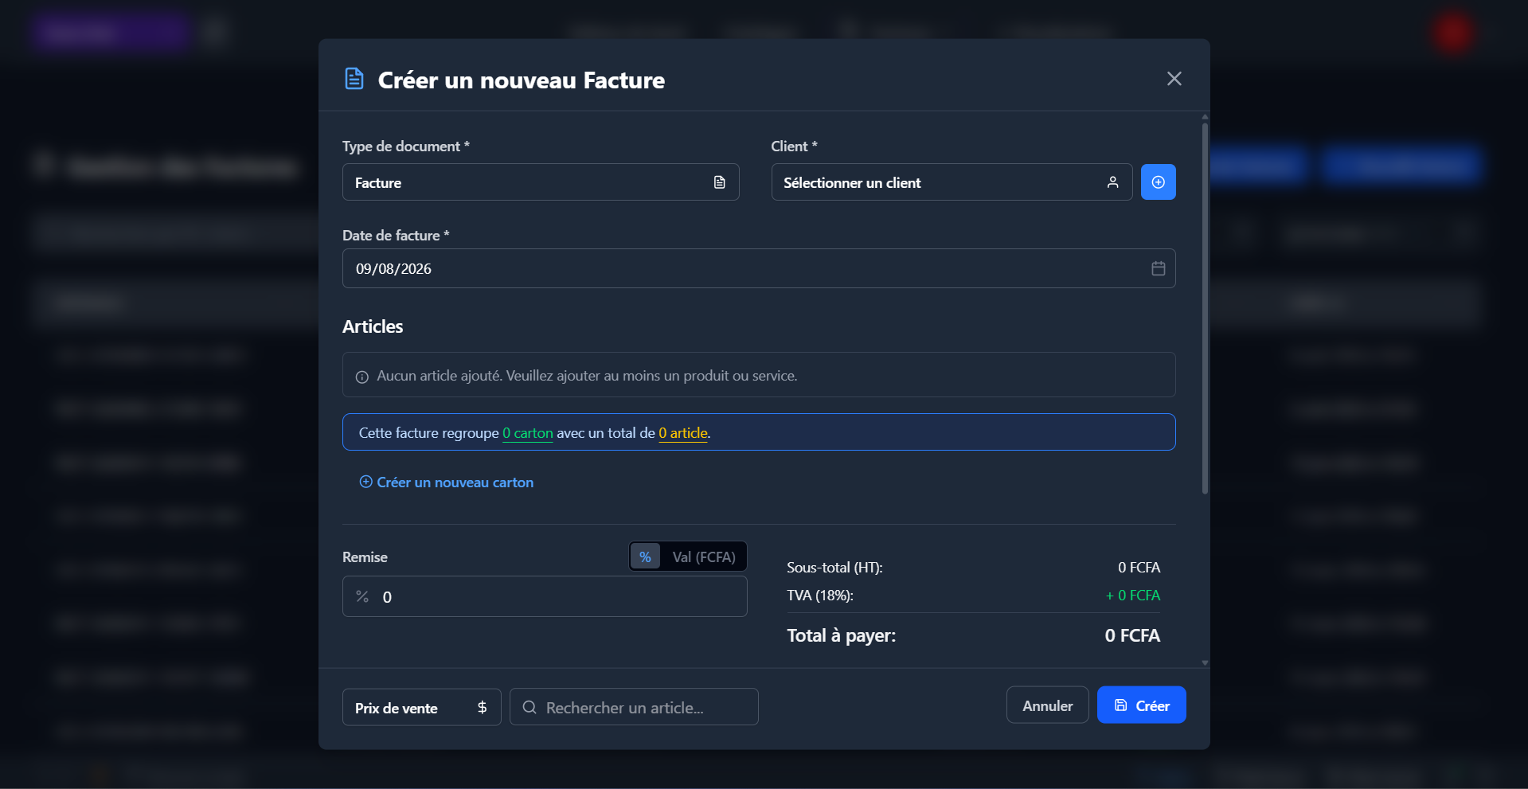Click the add new client plus button
Viewport: 1528px width, 789px height.
pos(1158,182)
